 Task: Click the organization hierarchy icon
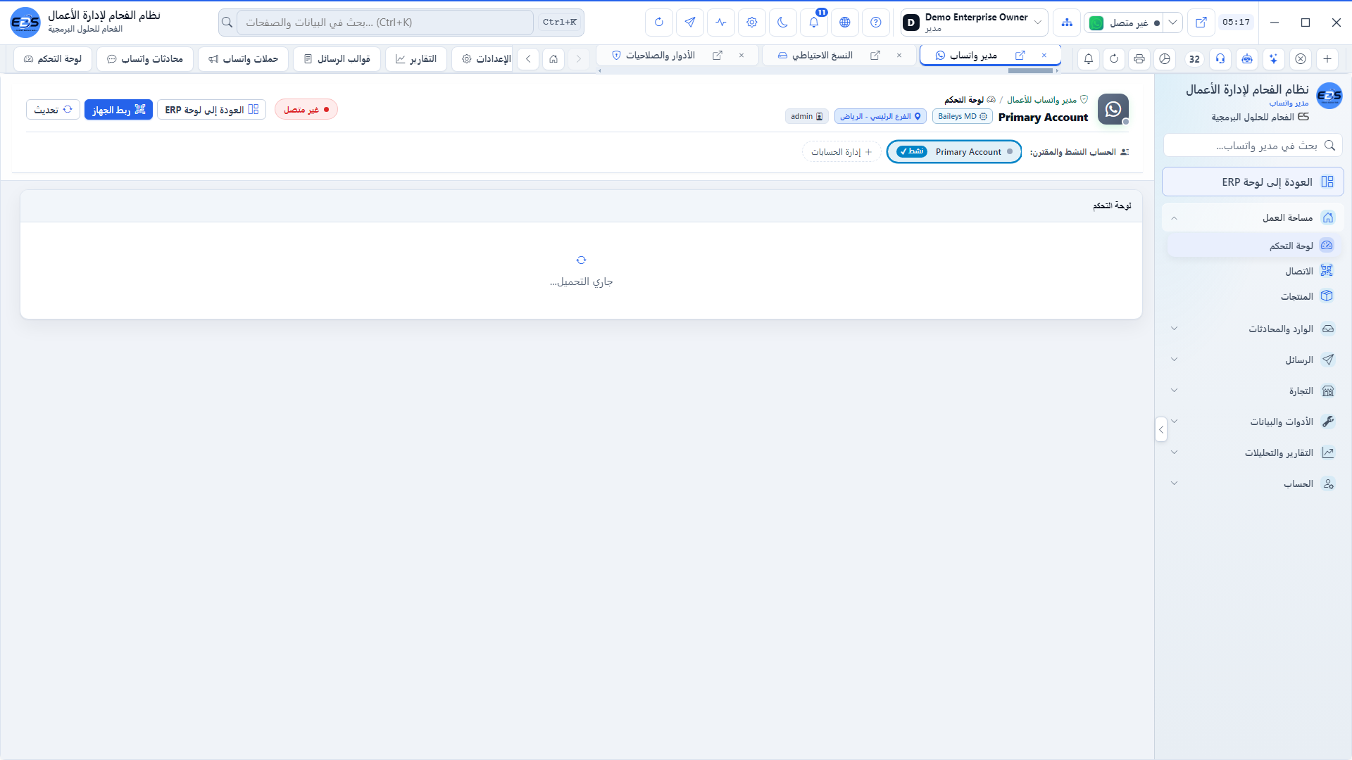pos(1068,23)
